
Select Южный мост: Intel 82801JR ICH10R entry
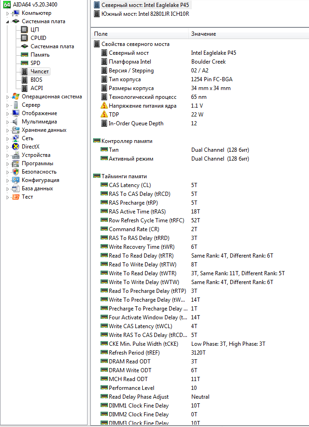click(142, 13)
